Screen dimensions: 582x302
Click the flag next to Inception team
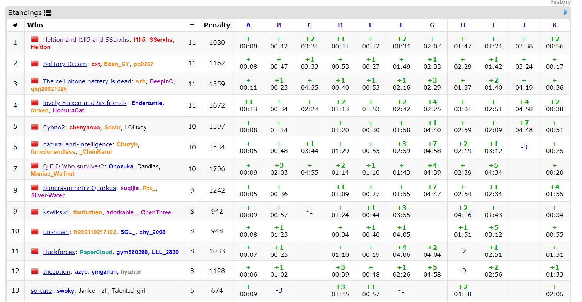point(35,271)
